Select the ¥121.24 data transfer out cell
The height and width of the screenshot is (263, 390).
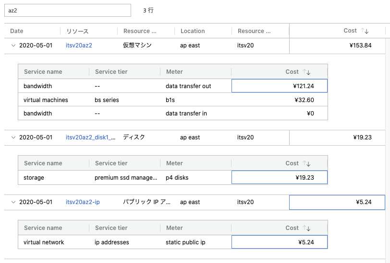point(280,86)
